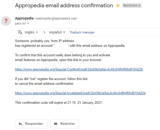This screenshot has height=130, width=160.
Task: Click the question mark sender avatar
Action: click(6, 21)
